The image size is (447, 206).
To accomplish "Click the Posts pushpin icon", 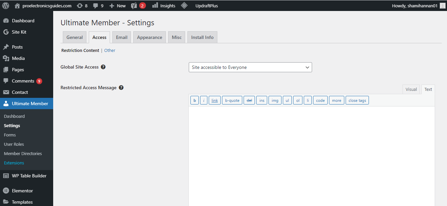I will click(6, 47).
